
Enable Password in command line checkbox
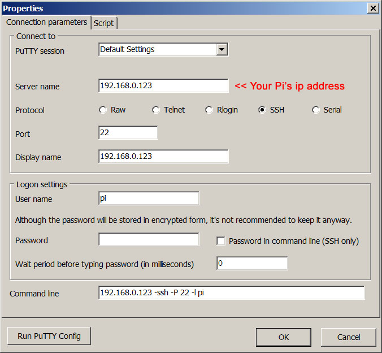pos(221,241)
